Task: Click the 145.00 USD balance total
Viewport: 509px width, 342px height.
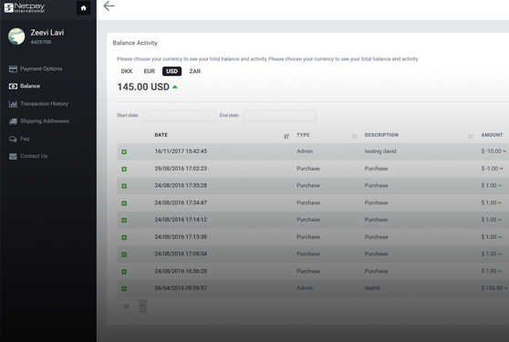Action: pos(143,87)
